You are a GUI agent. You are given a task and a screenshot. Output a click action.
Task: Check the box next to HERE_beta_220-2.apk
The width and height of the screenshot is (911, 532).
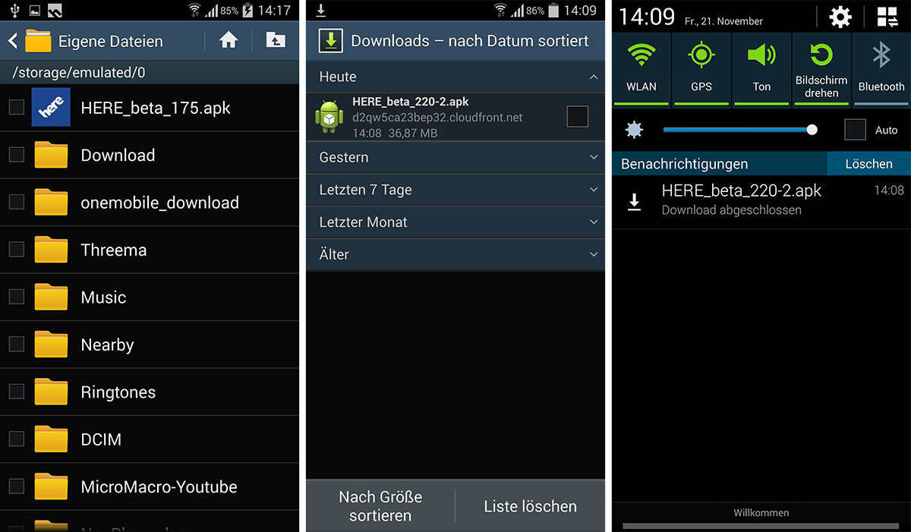coord(578,116)
